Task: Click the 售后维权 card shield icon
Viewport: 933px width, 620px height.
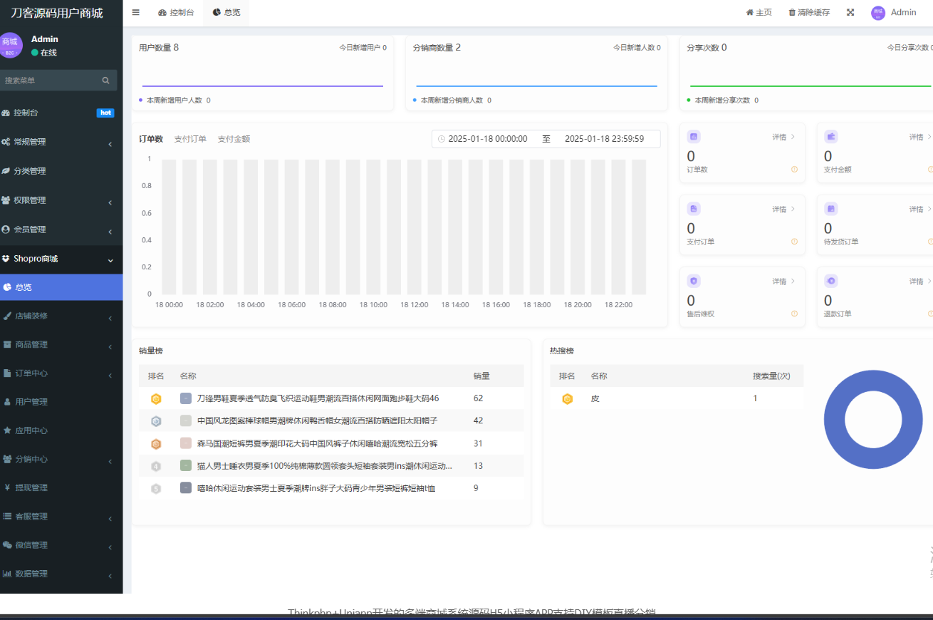Action: [x=694, y=280]
